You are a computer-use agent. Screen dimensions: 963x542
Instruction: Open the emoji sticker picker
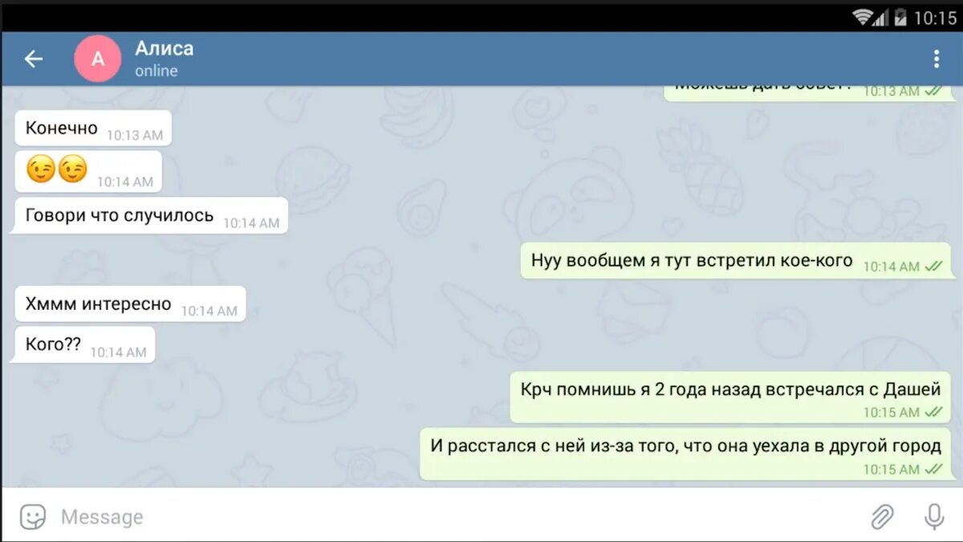[x=33, y=516]
